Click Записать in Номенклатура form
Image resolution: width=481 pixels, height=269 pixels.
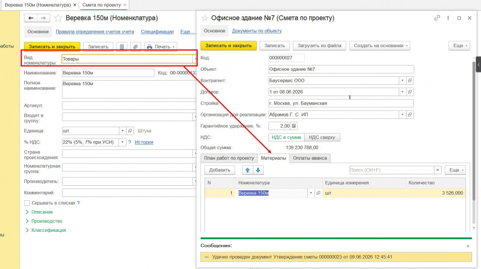(98, 47)
